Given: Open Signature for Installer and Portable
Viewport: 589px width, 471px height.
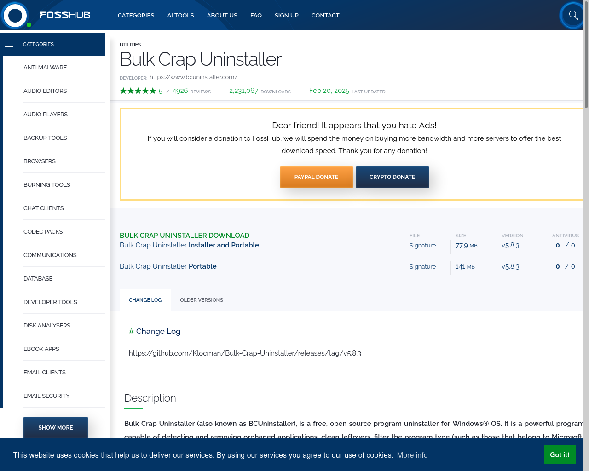Looking at the screenshot, I should point(422,246).
